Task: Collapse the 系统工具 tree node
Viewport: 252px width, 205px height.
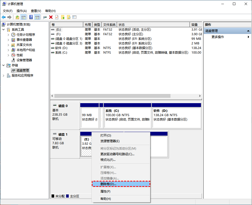Action: click(4, 30)
